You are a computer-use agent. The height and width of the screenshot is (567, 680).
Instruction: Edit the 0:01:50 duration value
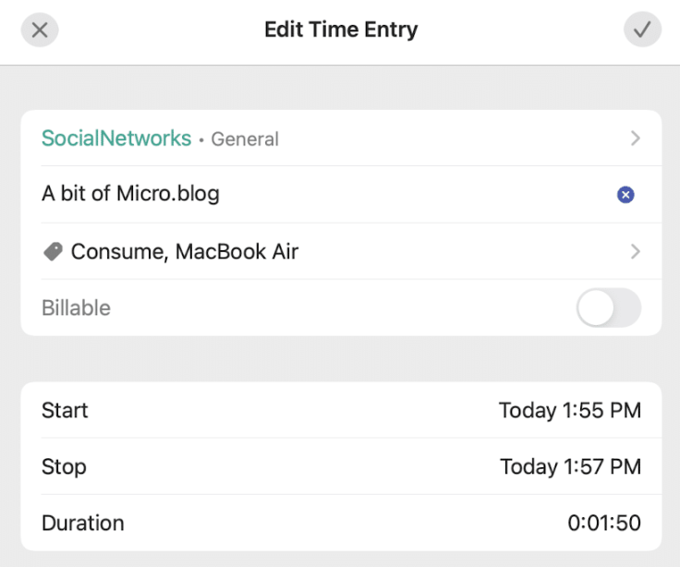[603, 523]
